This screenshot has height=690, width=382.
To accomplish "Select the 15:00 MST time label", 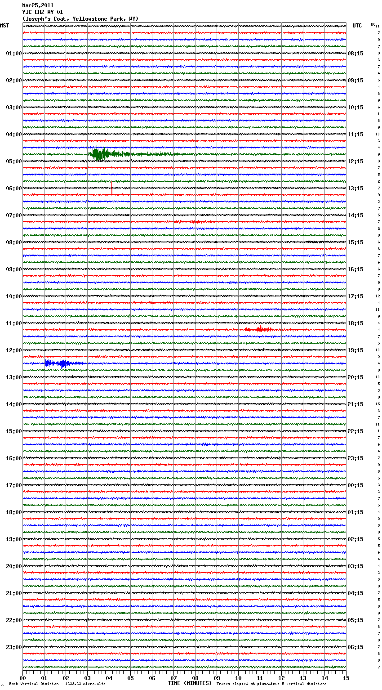I will click(x=14, y=431).
